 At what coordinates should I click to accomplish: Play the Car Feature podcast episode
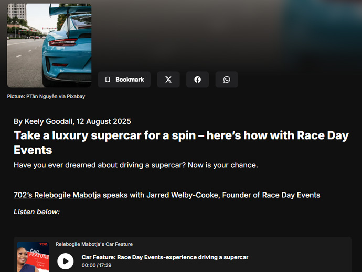66,261
